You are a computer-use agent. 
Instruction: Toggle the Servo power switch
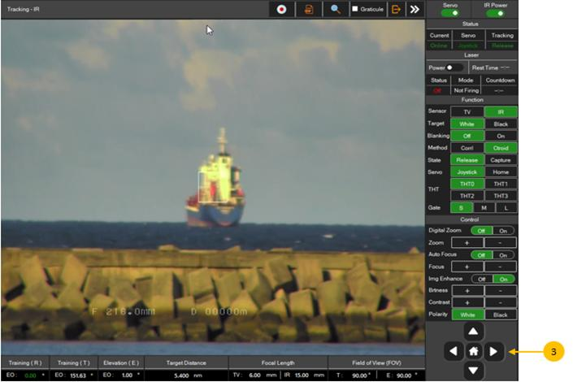(449, 13)
